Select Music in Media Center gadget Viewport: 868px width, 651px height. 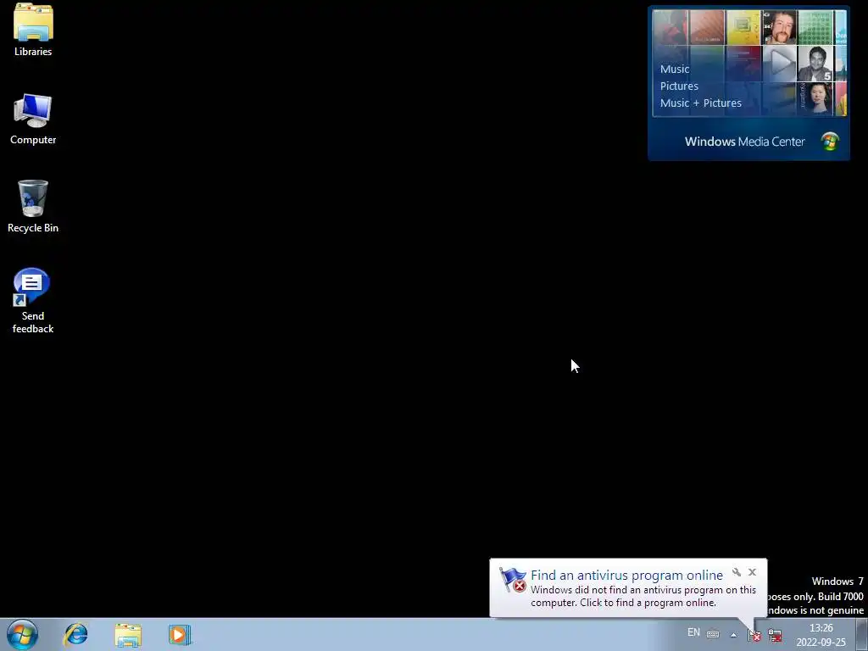click(x=674, y=70)
